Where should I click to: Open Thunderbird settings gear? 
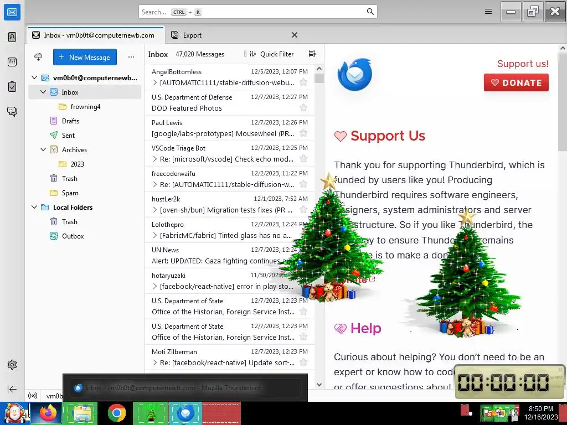pyautogui.click(x=12, y=365)
